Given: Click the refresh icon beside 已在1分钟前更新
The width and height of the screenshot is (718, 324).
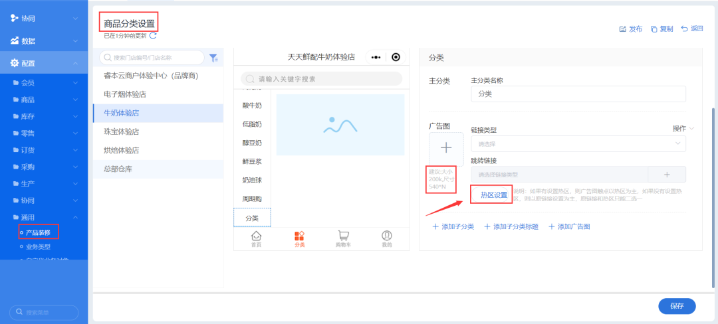Looking at the screenshot, I should tap(153, 36).
